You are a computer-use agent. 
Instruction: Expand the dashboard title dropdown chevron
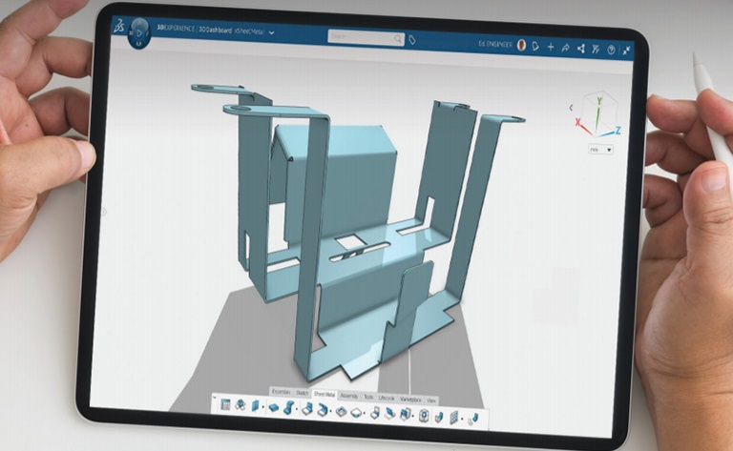[x=272, y=32]
